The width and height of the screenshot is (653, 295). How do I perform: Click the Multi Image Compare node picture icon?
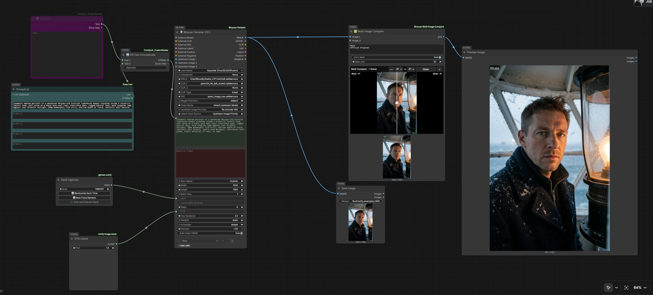coord(355,31)
